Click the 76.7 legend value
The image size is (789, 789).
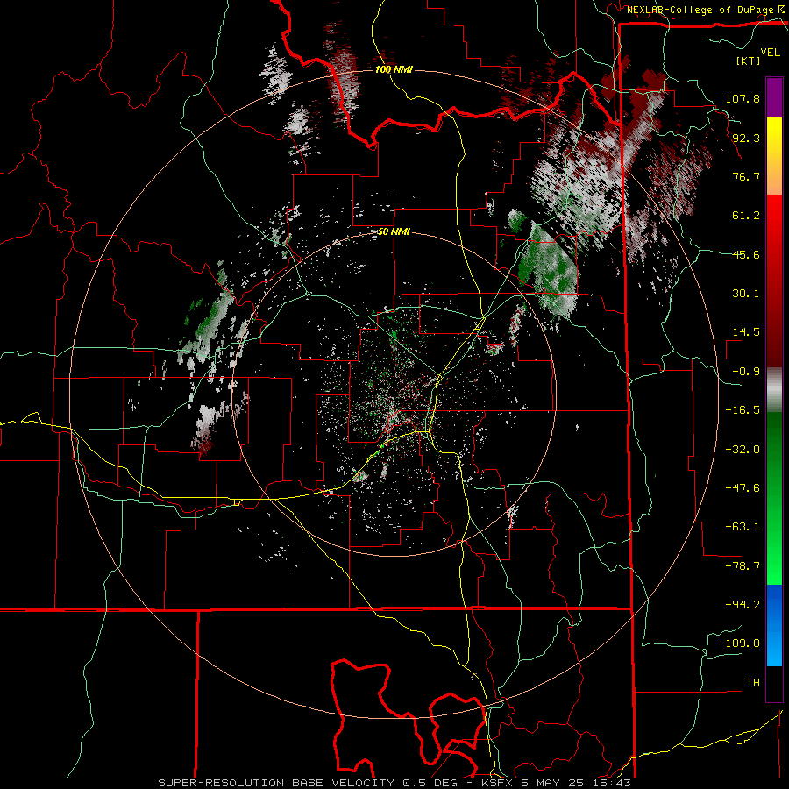(746, 176)
